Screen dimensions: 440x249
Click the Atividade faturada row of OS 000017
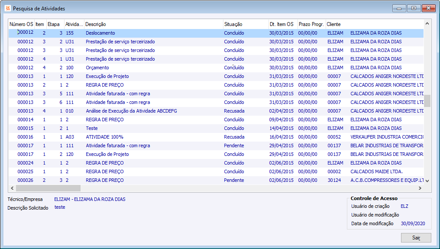(216, 146)
